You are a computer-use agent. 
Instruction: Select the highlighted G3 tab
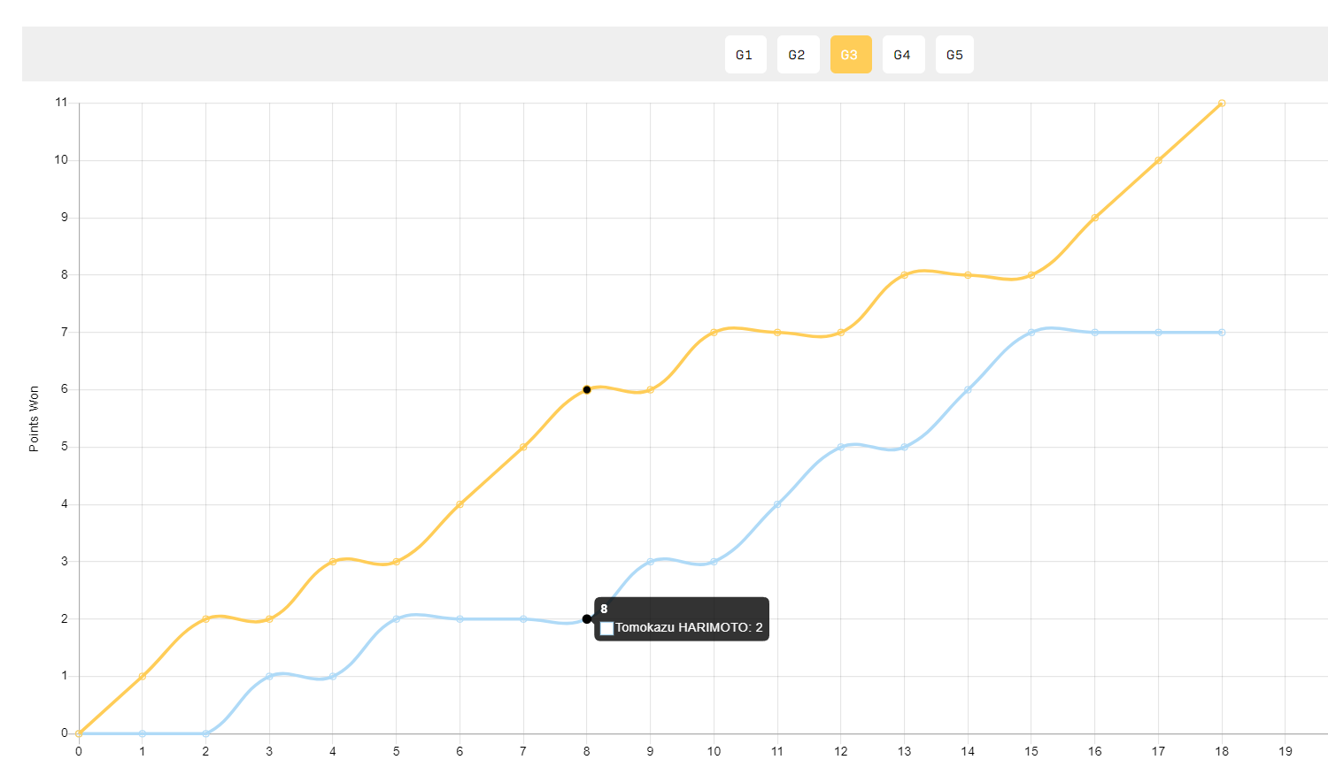point(851,55)
